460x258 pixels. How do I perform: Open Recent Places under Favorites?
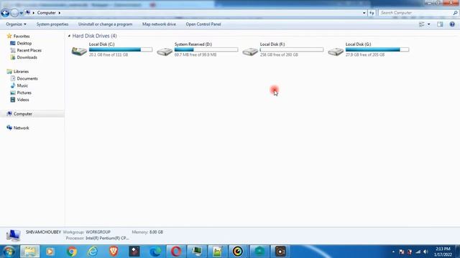29,50
